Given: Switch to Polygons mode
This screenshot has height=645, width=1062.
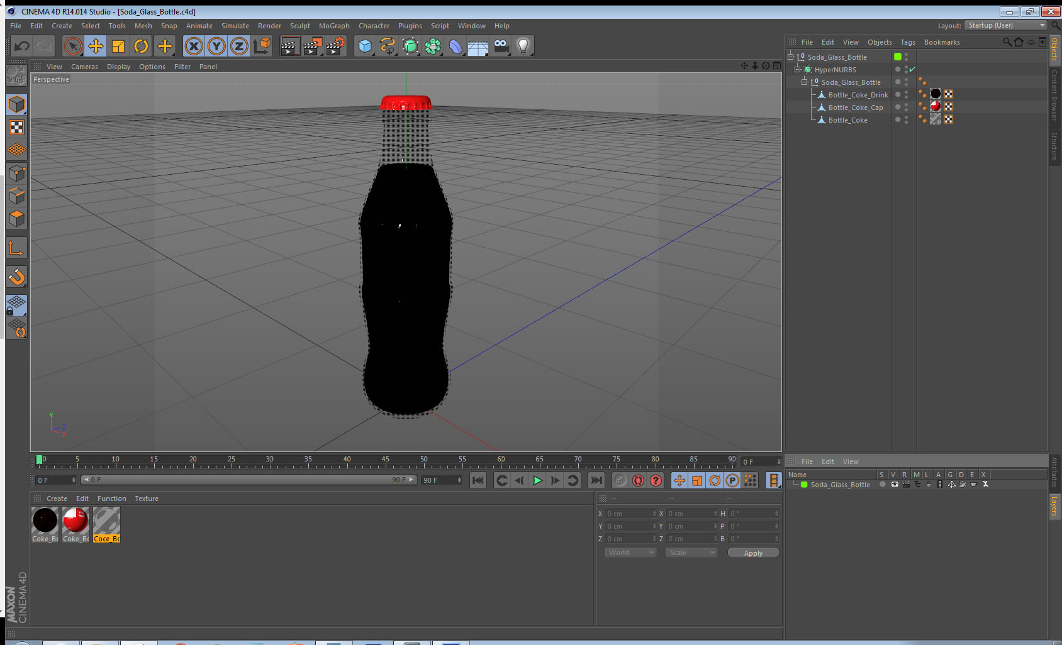Looking at the screenshot, I should click(17, 218).
